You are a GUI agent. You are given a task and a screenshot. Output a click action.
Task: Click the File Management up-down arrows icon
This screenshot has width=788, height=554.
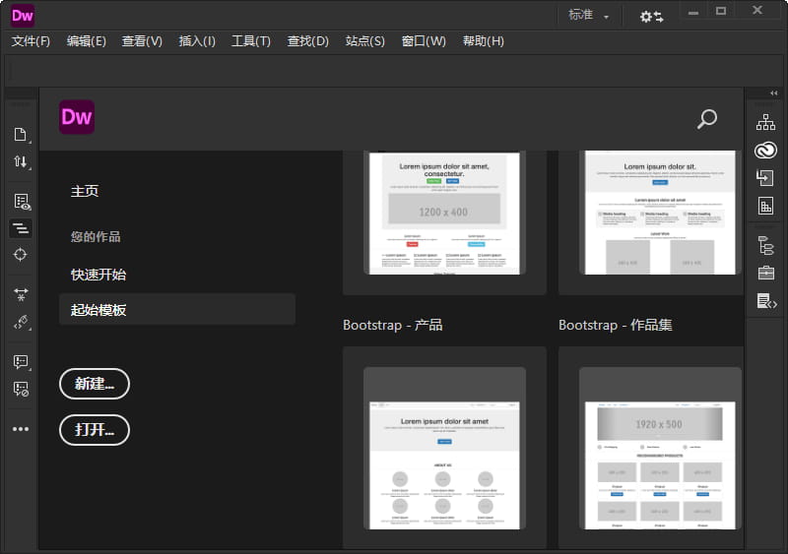coord(21,161)
